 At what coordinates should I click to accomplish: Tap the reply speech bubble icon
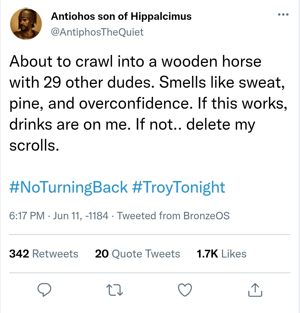pyautogui.click(x=45, y=290)
